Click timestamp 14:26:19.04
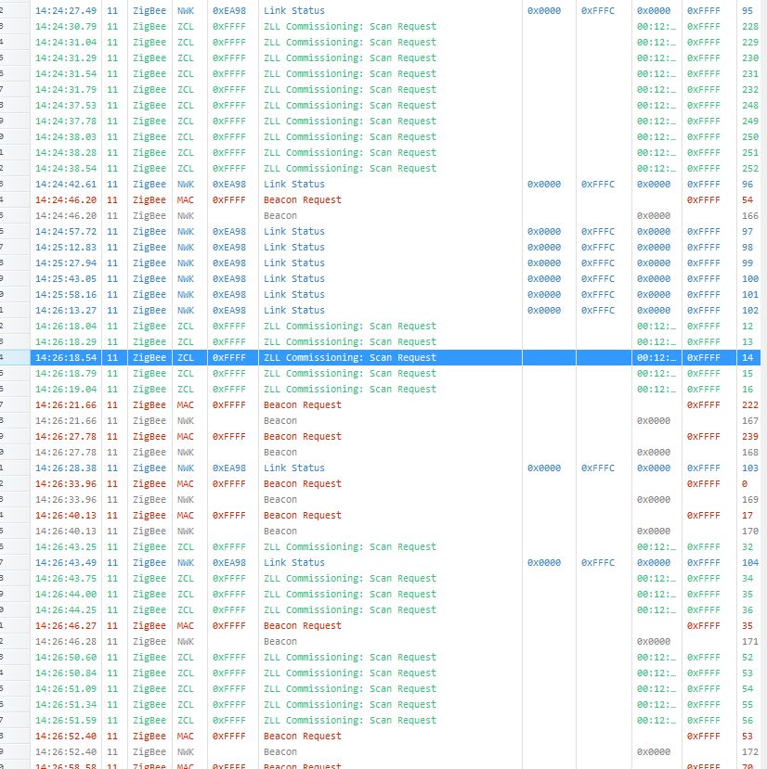767x769 pixels. click(66, 389)
